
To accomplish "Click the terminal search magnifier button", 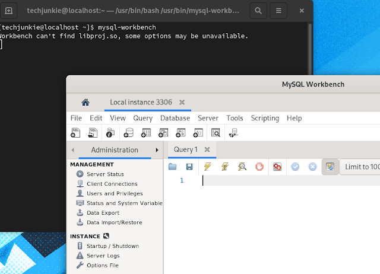I will pyautogui.click(x=258, y=11).
